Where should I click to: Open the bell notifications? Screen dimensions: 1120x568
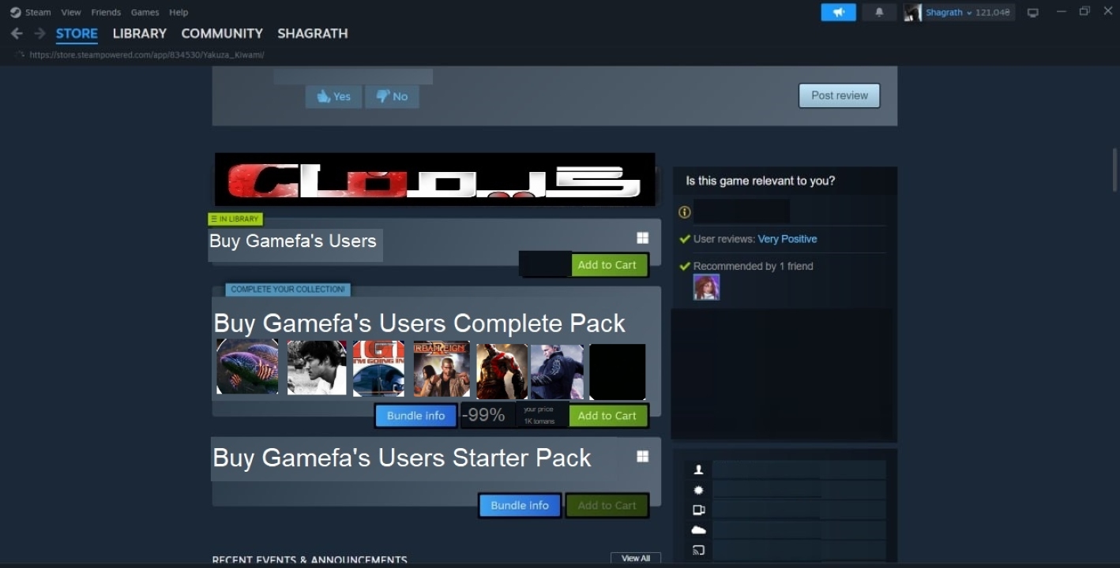[879, 12]
